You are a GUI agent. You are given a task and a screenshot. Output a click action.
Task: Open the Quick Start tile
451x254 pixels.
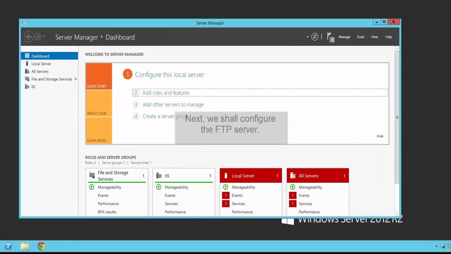pyautogui.click(x=99, y=76)
